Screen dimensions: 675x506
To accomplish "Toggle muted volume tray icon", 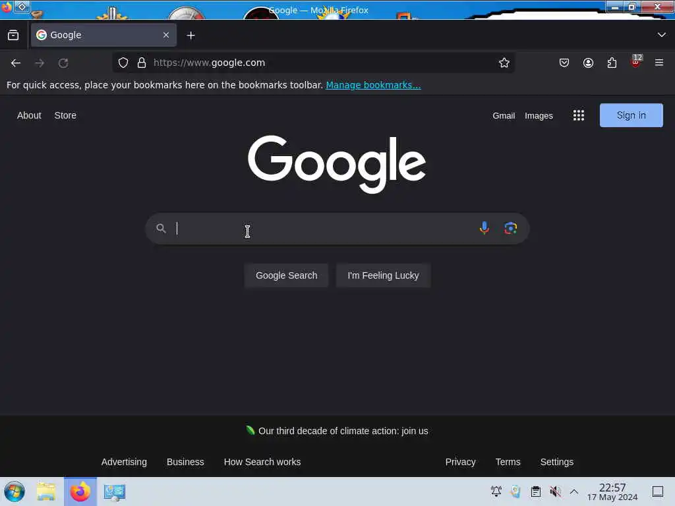I will coord(555,491).
